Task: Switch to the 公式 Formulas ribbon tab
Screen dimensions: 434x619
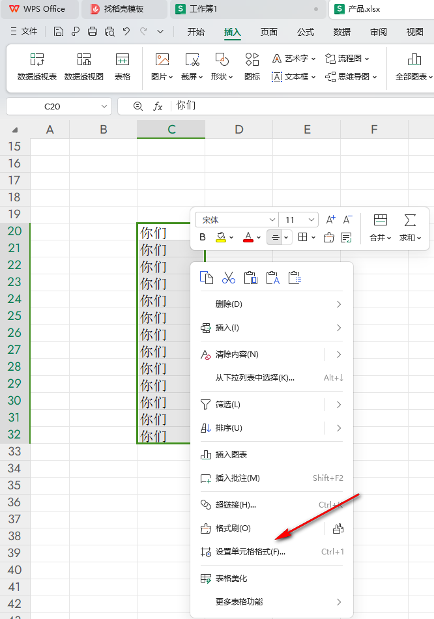Action: pos(306,31)
